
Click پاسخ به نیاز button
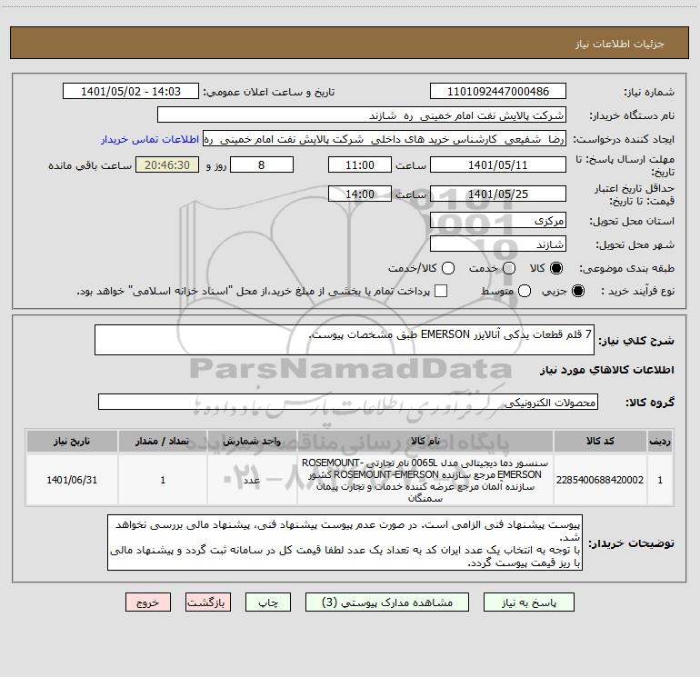[528, 602]
